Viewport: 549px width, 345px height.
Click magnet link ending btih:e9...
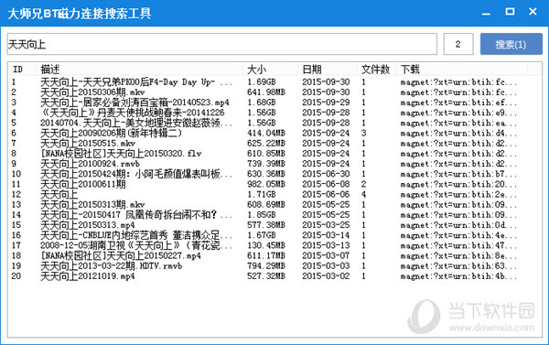pos(458,113)
